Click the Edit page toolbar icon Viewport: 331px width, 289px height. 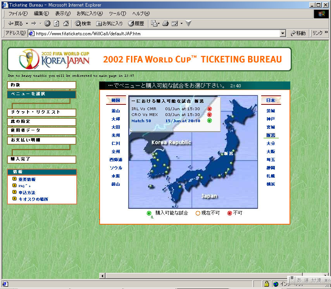[175, 23]
